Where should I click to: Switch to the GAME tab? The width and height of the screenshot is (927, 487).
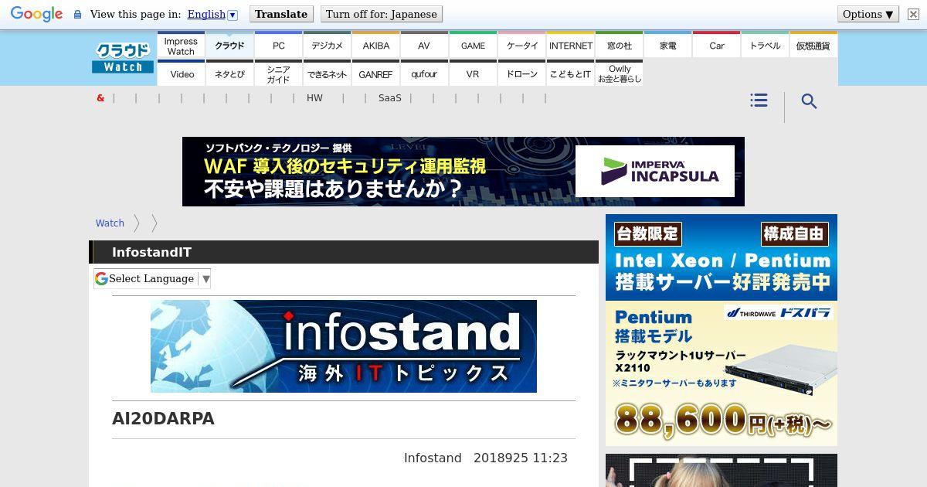[473, 46]
